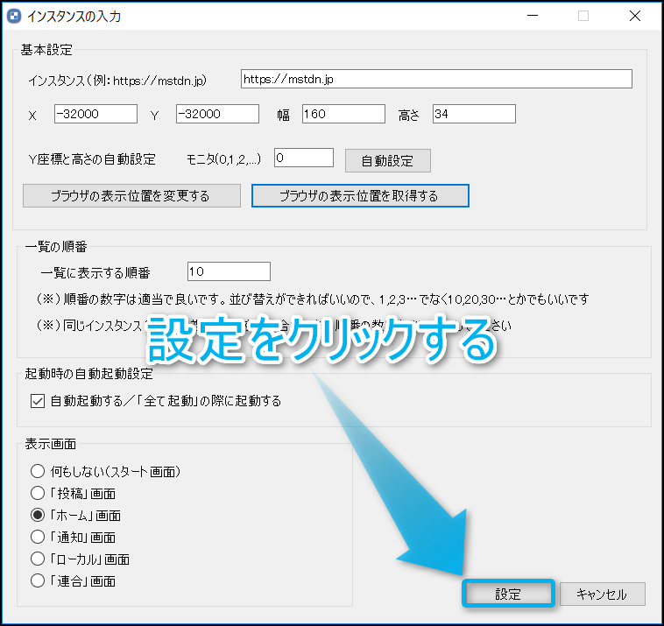Focus the Y coordinate input field

pyautogui.click(x=216, y=114)
